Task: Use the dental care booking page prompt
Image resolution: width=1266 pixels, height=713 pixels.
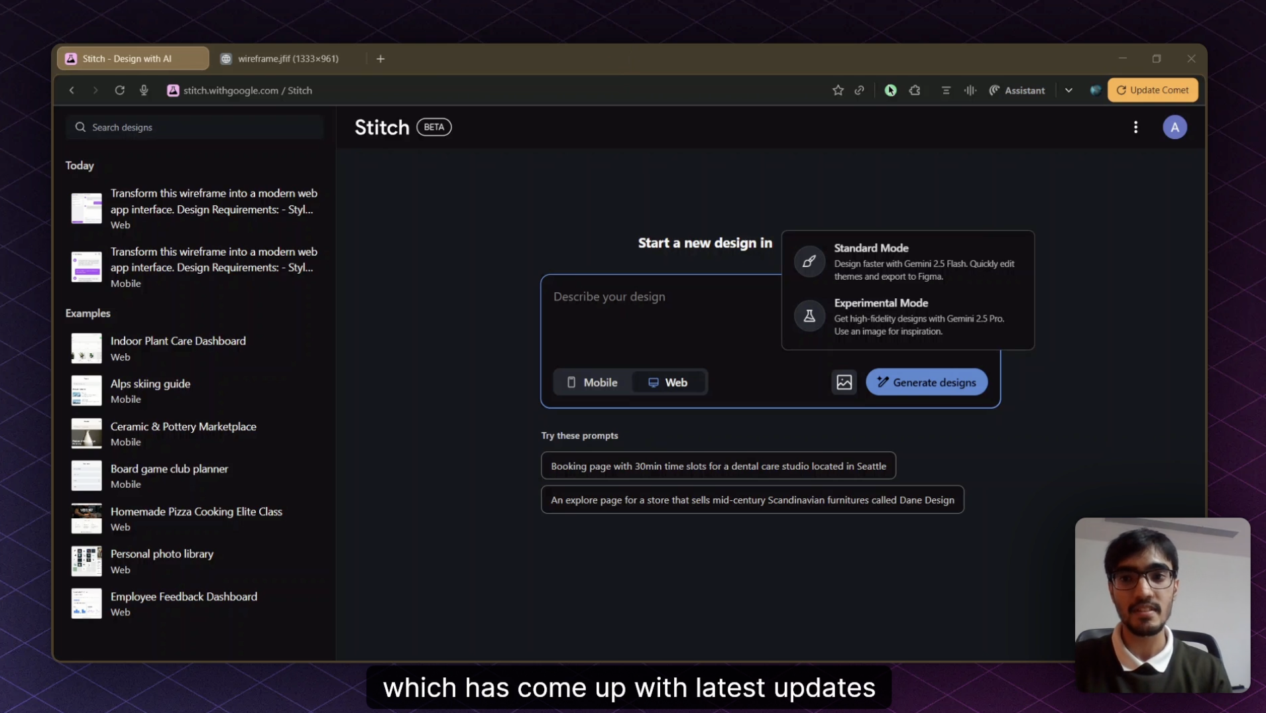Action: tap(718, 466)
